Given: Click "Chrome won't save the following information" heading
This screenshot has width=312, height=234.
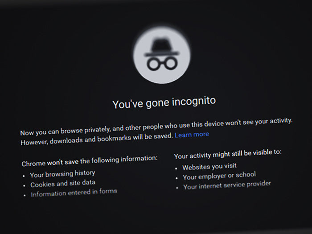Looking at the screenshot, I should pyautogui.click(x=90, y=161).
